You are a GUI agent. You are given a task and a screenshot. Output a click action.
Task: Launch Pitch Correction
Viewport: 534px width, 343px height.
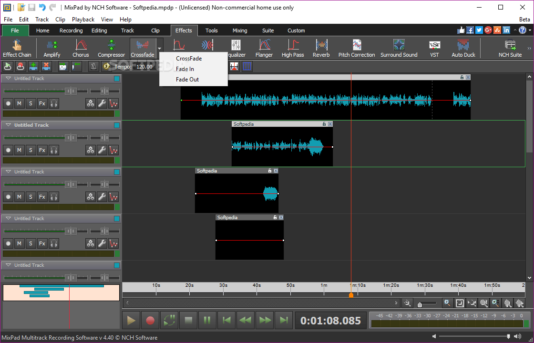coord(357,48)
